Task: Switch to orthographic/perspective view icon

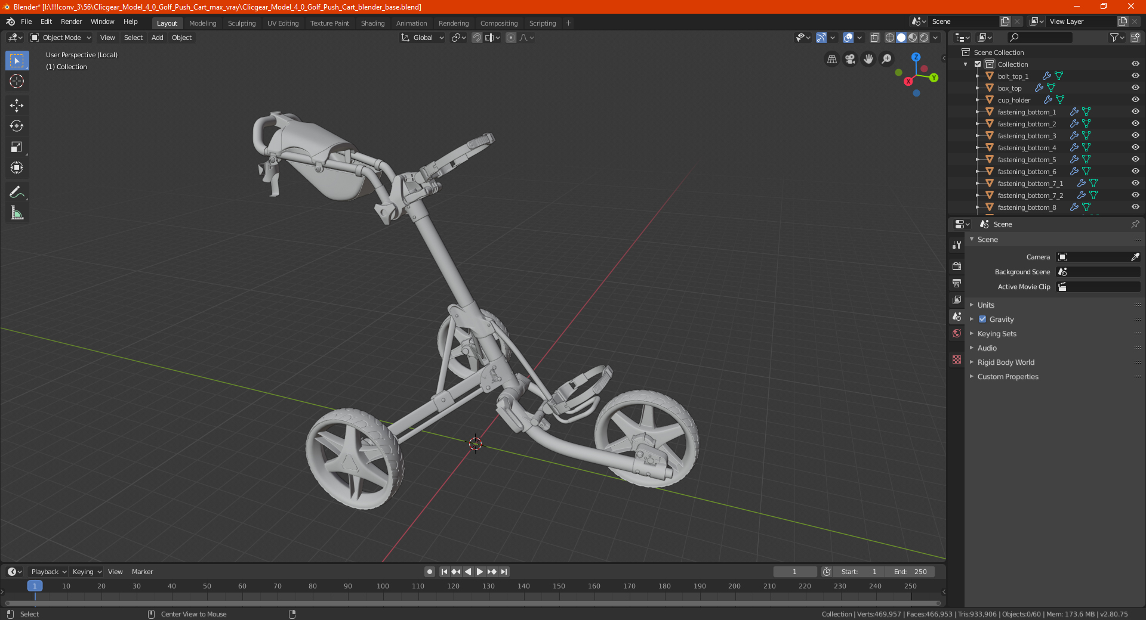Action: pyautogui.click(x=831, y=59)
